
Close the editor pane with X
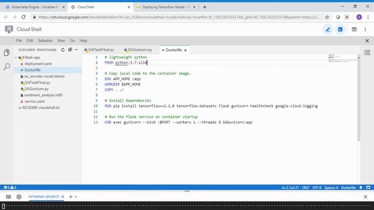point(367,41)
